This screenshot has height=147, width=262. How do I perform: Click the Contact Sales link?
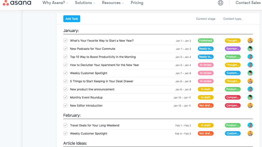[x=248, y=3]
